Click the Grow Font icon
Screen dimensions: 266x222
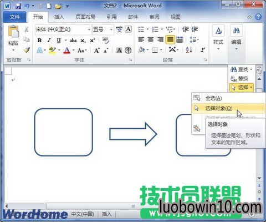coord(97,50)
